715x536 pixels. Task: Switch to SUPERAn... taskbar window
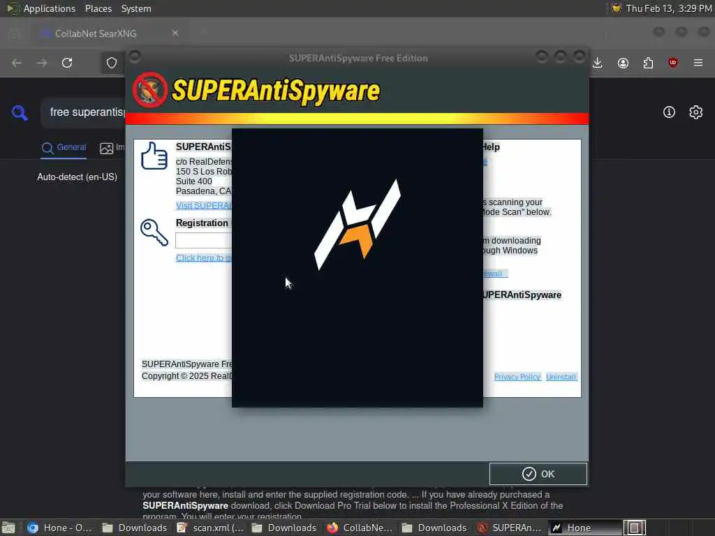pyautogui.click(x=509, y=528)
